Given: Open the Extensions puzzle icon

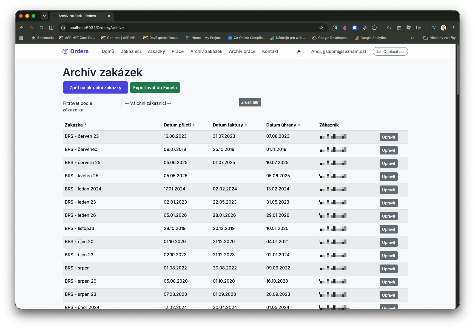Looking at the screenshot, I should tap(374, 28).
